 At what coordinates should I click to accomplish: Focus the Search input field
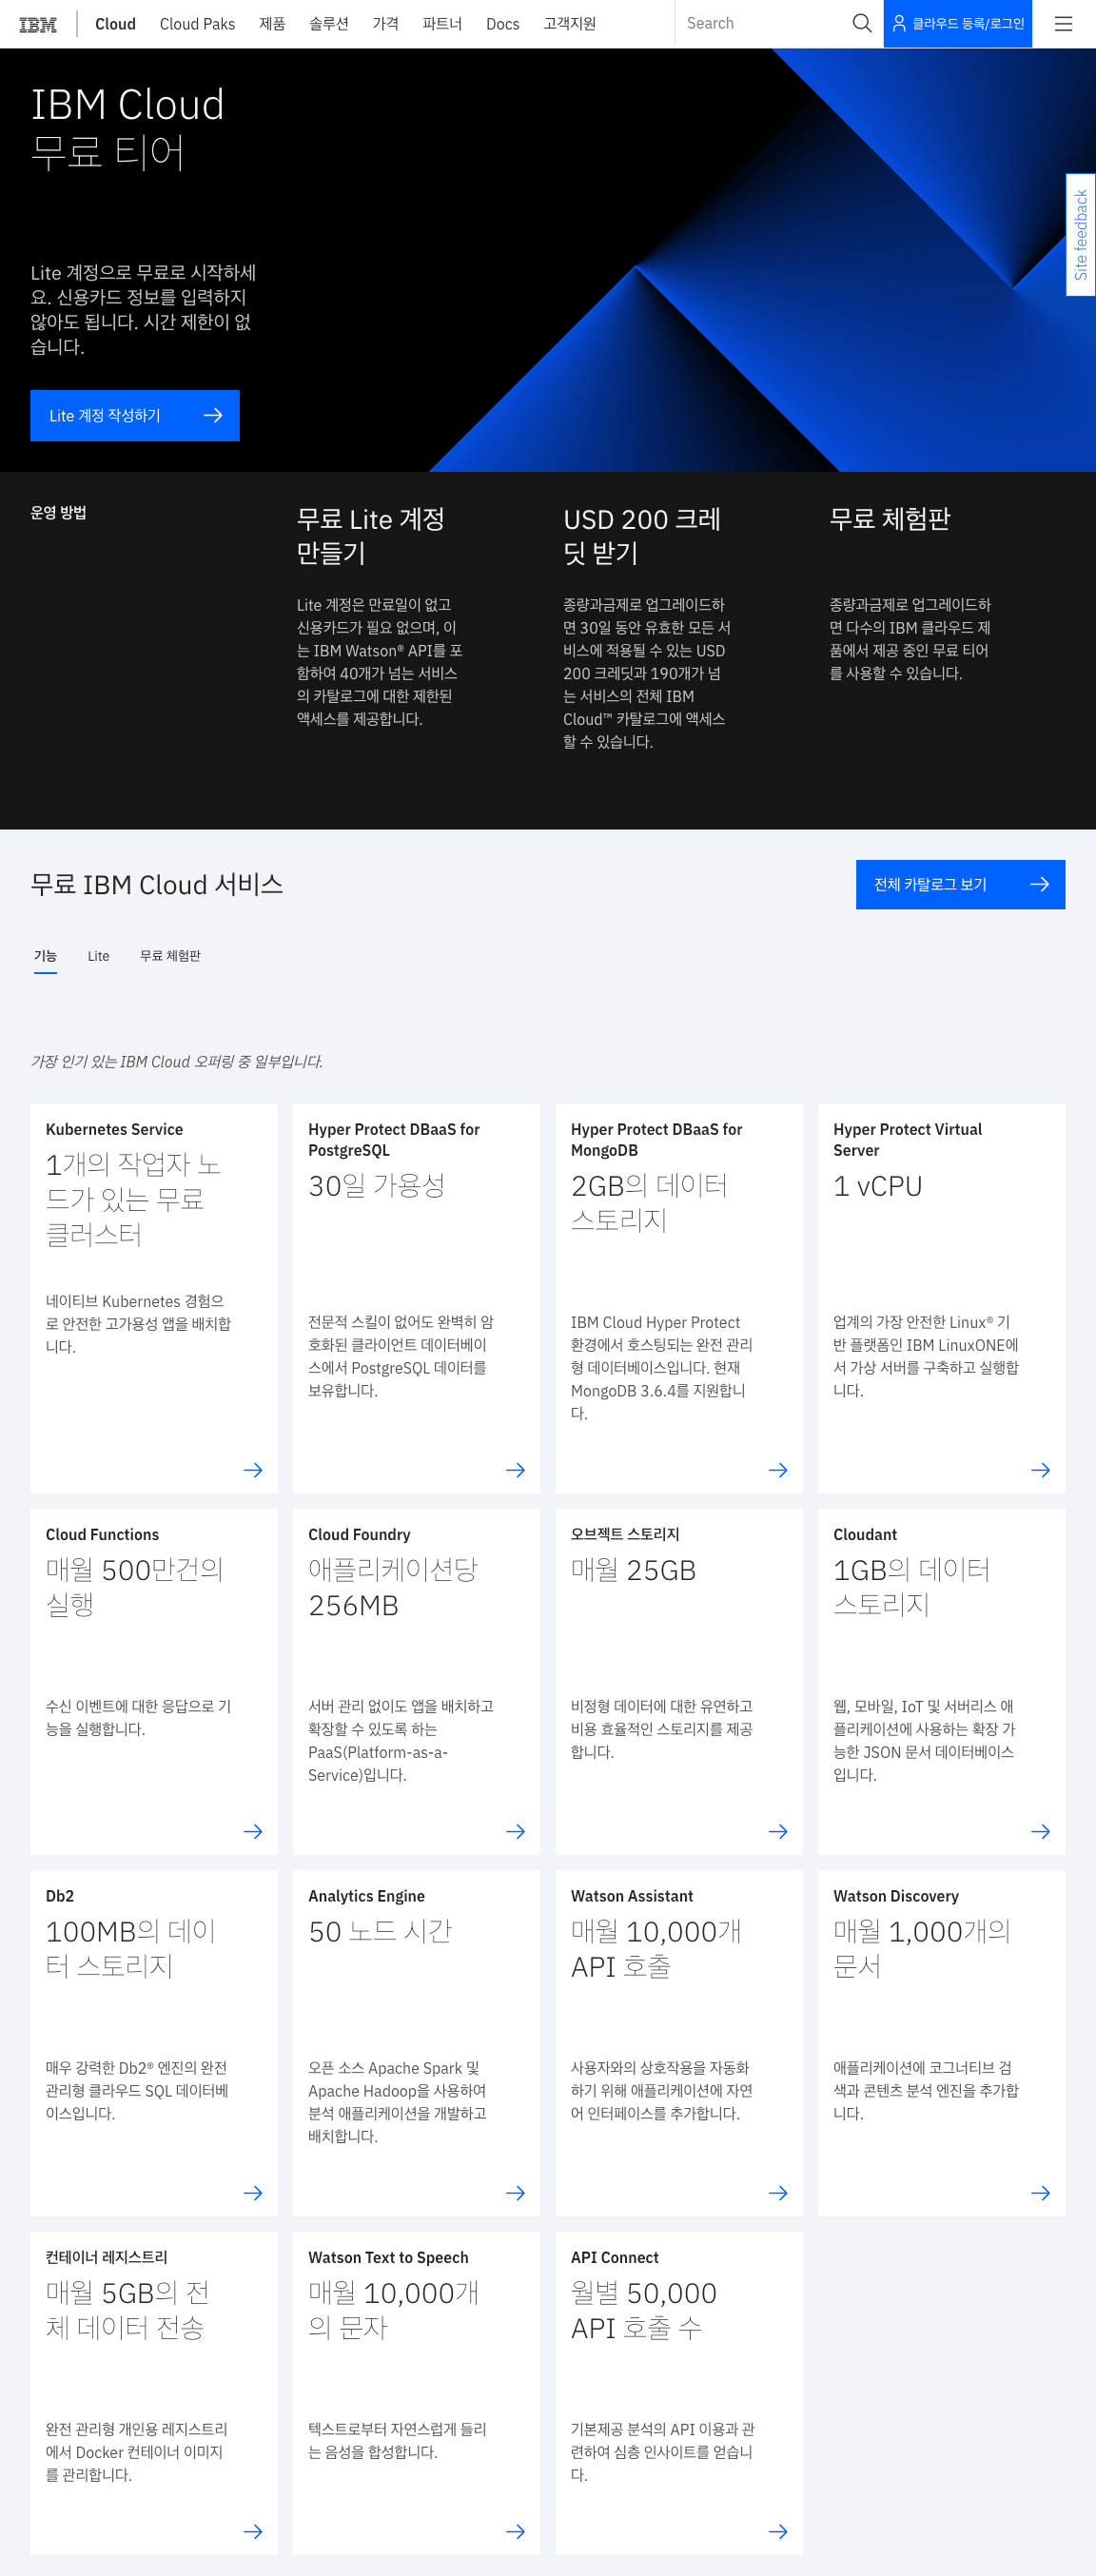(x=762, y=23)
